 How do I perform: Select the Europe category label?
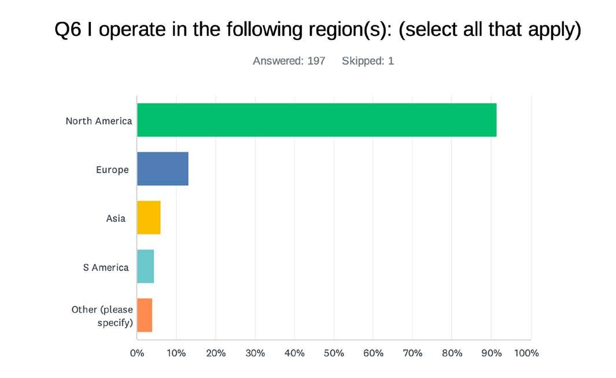[112, 170]
